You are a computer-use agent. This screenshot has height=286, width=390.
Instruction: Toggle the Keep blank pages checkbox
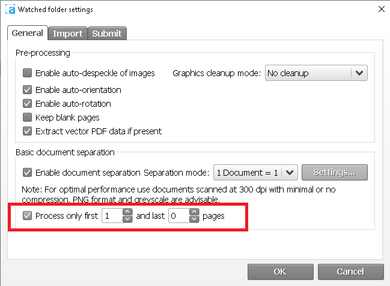pos(28,118)
